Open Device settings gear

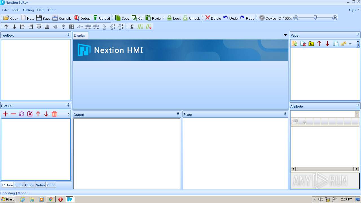pyautogui.click(x=268, y=18)
